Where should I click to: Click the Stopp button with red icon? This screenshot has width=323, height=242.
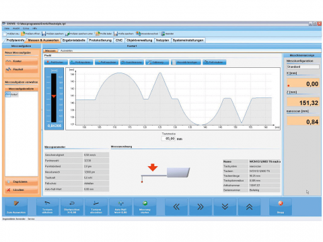(x=281, y=207)
